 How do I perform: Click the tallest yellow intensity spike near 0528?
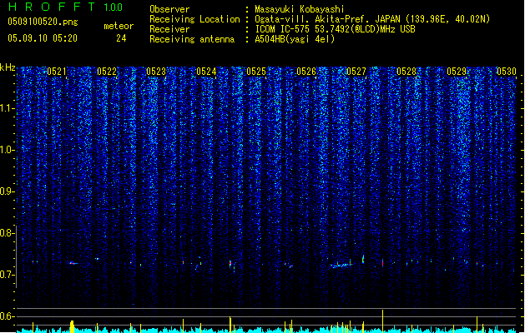point(382,321)
